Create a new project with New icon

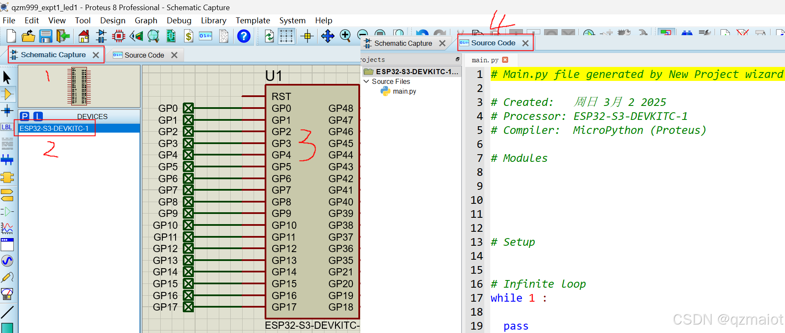(11, 36)
